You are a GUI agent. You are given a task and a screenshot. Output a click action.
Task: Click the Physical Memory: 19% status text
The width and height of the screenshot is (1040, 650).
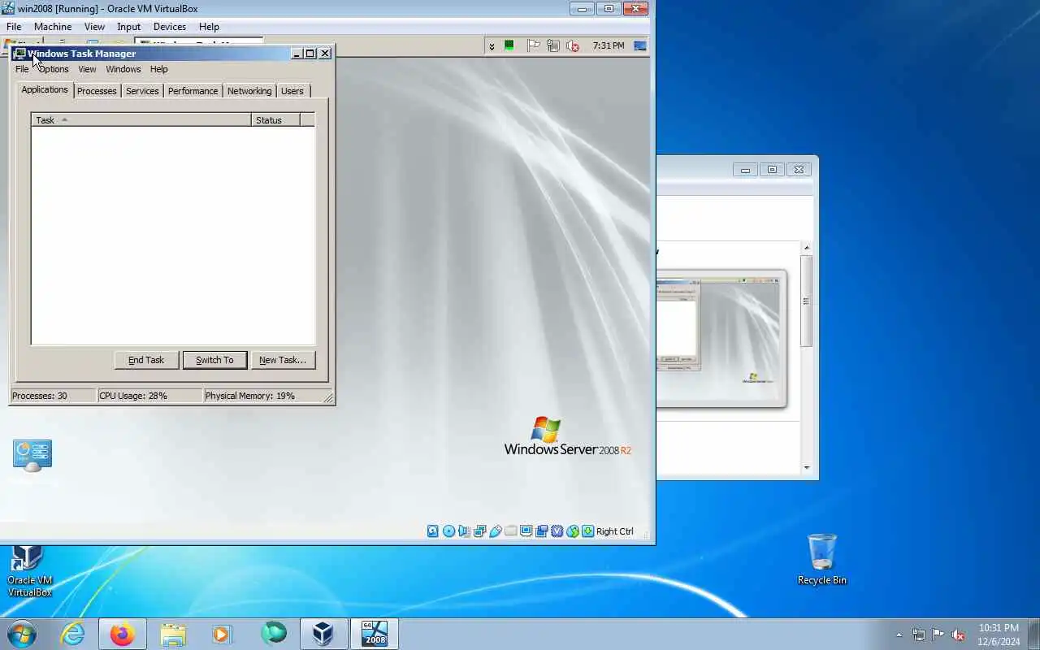(x=250, y=396)
